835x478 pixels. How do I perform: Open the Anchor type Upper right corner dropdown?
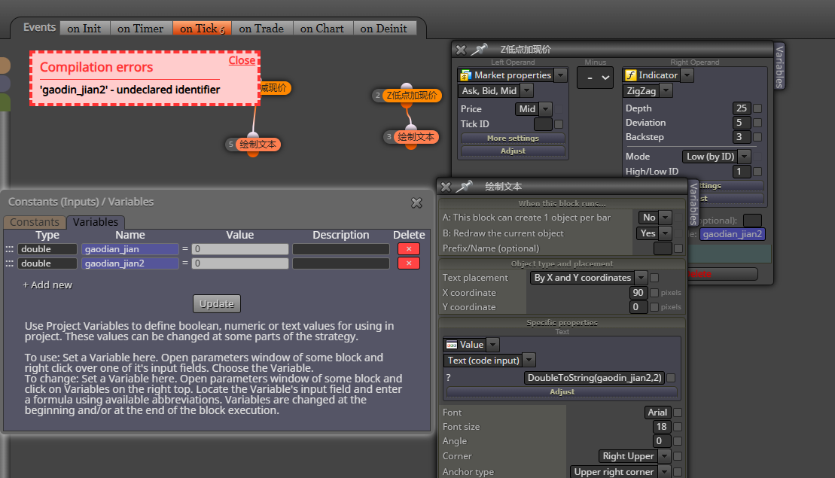665,472
